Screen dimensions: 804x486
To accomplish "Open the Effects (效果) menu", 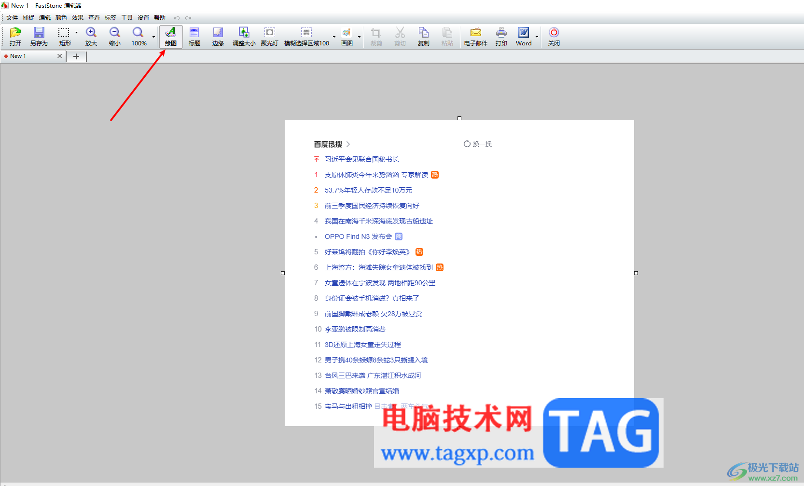I will tap(78, 18).
